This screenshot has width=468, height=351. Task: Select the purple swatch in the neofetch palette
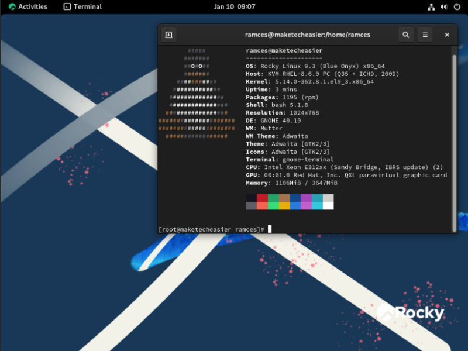pos(305,199)
